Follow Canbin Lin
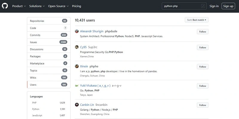Image resolution: width=239 pixels, height=119 pixels. pos(203,105)
